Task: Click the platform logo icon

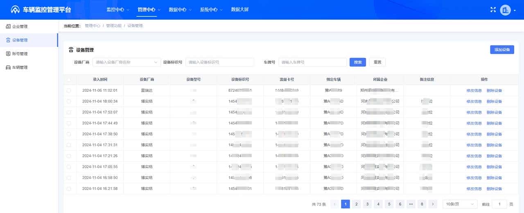Action: click(x=15, y=9)
